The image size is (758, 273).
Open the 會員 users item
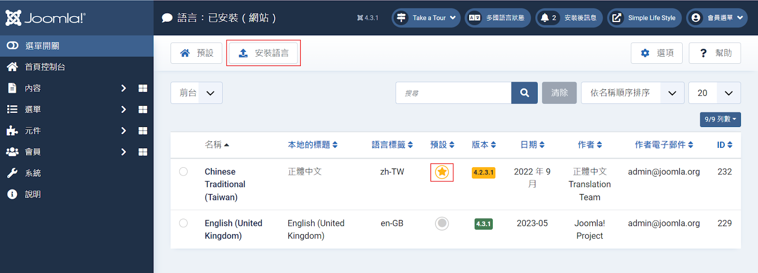pyautogui.click(x=33, y=152)
